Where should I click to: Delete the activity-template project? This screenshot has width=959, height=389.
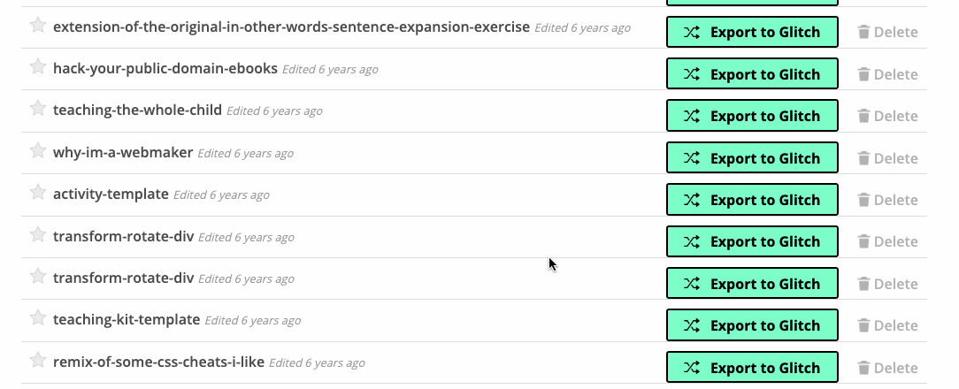click(887, 200)
